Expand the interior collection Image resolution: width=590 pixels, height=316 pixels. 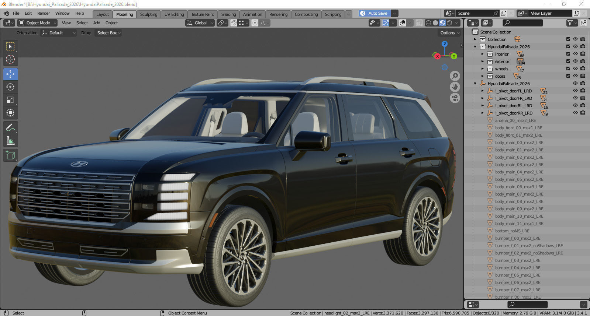(482, 54)
